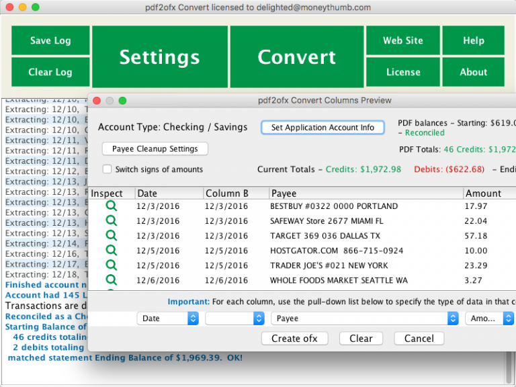The image size is (516, 387).
Task: Select amount 3.27 cell
Action: click(x=473, y=280)
